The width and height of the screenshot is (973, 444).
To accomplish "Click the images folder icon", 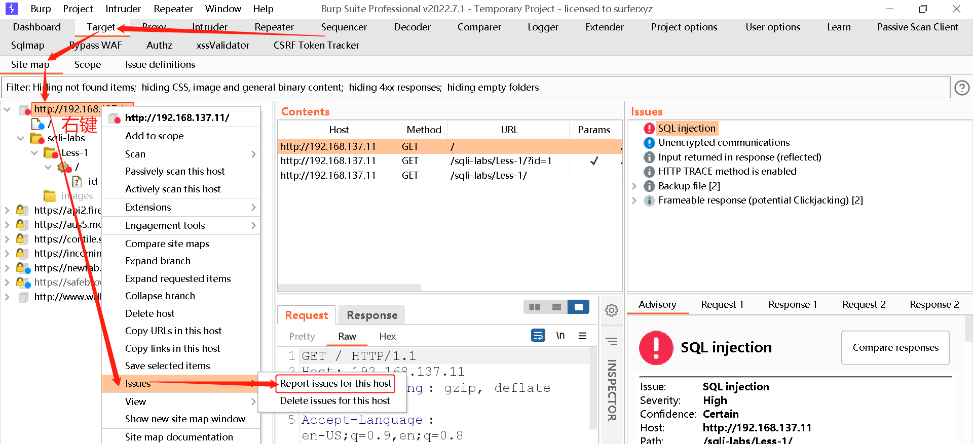I will pyautogui.click(x=50, y=196).
